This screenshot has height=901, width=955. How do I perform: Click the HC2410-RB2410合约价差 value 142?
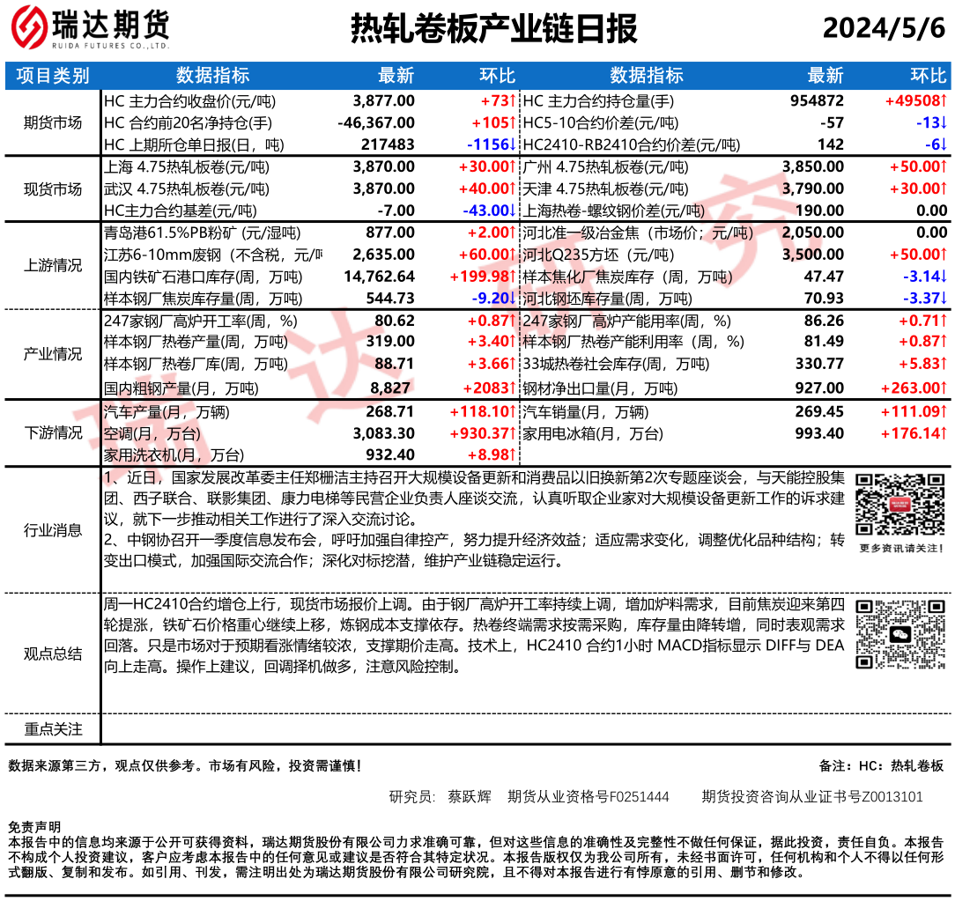[x=831, y=145]
